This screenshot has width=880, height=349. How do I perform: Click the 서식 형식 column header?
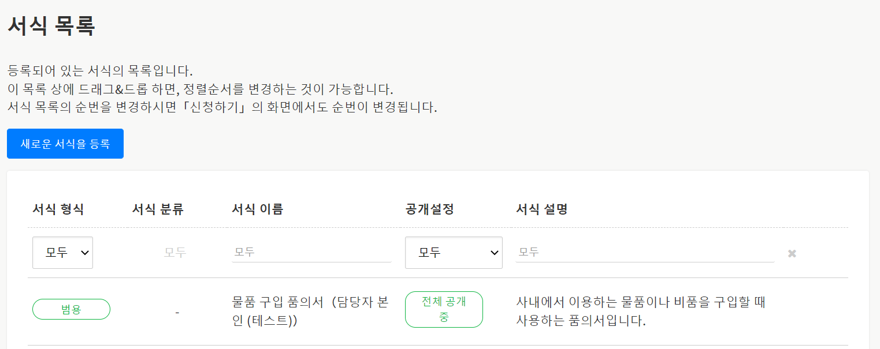point(58,209)
